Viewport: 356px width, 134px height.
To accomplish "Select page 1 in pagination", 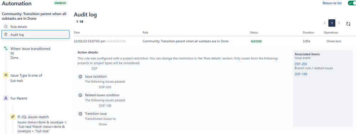I will (x=332, y=23).
